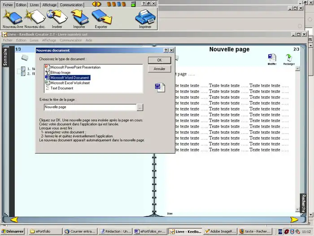Pick Text Document from the type list
The width and height of the screenshot is (314, 236).
pos(61,88)
